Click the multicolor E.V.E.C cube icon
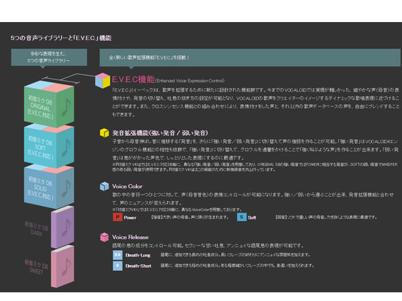Screen dimensions: 402x301 103,80
